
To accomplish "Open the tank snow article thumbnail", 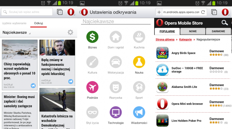I will click(x=20, y=50).
